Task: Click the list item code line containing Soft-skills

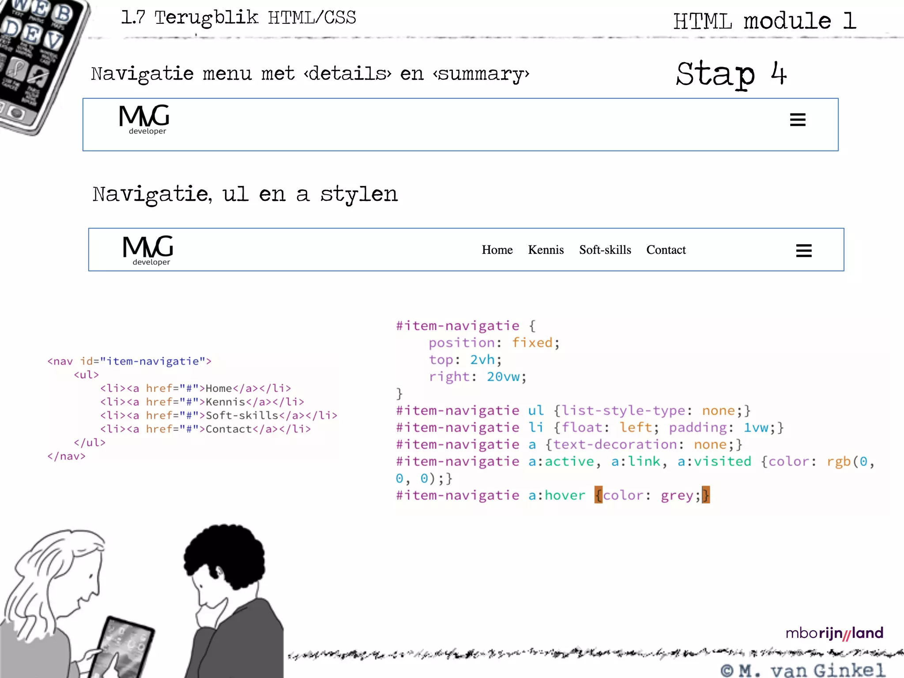Action: point(218,415)
